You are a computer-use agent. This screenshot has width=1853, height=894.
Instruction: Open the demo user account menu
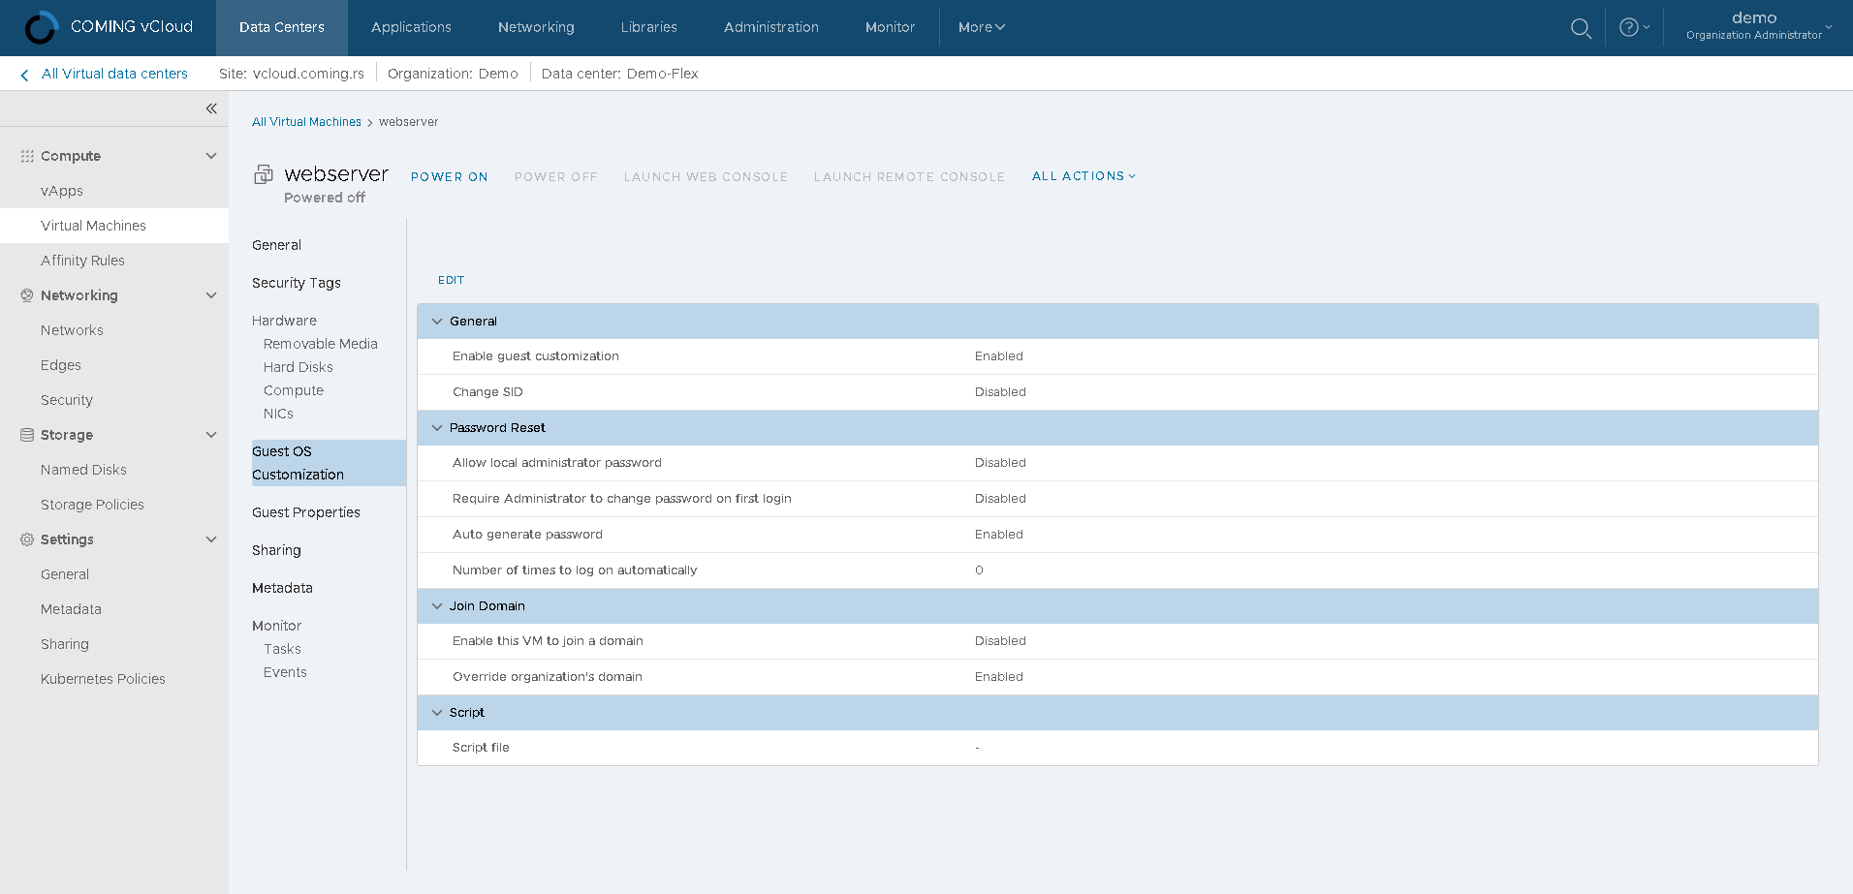(1758, 26)
